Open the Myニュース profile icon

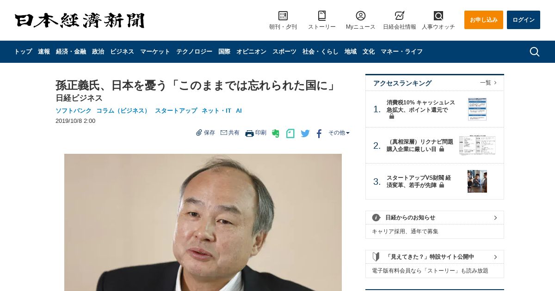361,16
